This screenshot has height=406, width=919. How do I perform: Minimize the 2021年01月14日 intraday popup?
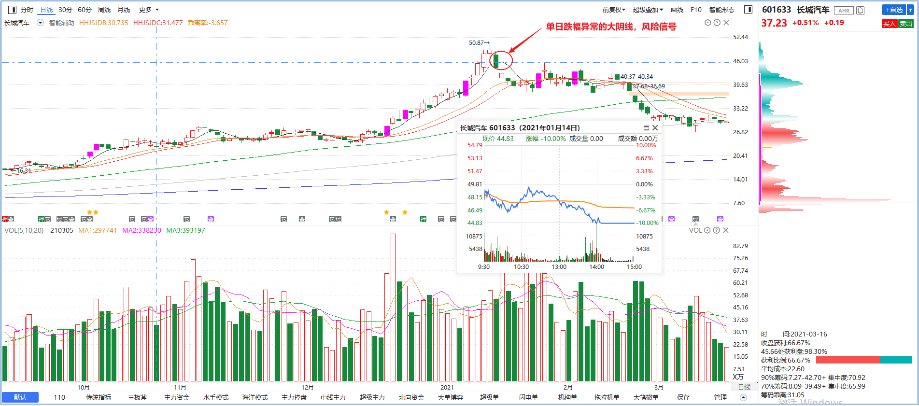pyautogui.click(x=646, y=128)
